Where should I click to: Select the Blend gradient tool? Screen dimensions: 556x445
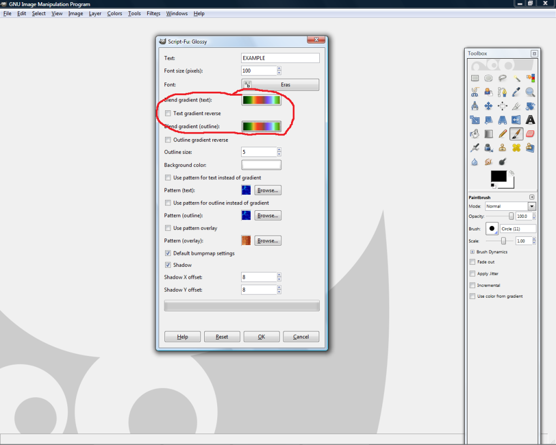click(489, 134)
